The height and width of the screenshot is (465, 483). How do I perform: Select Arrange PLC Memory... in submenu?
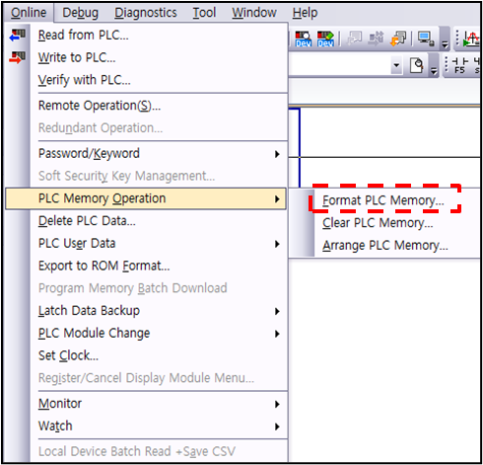click(385, 246)
